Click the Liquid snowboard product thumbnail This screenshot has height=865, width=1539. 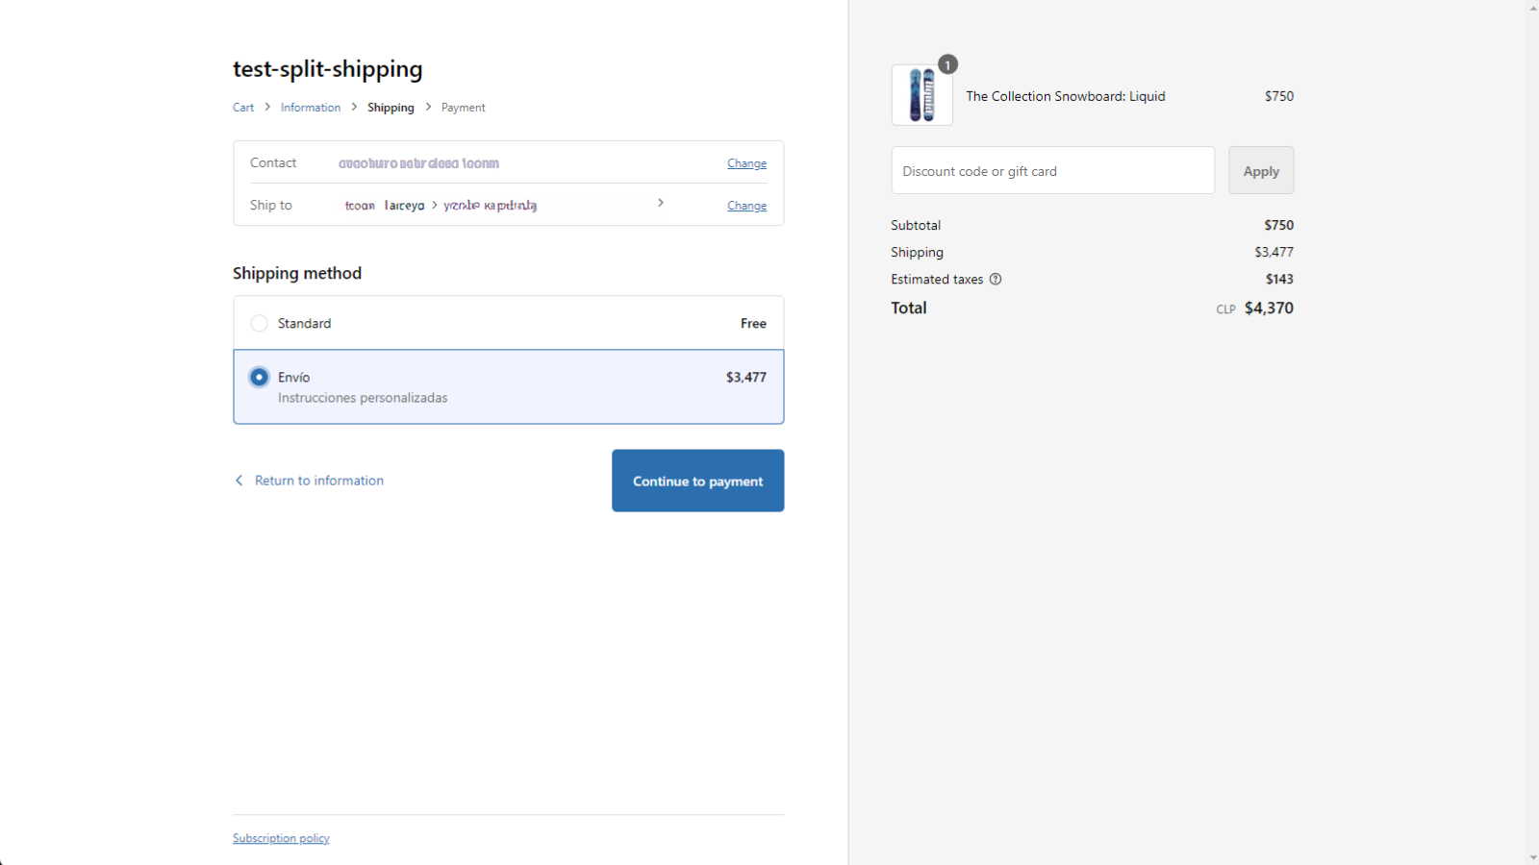pyautogui.click(x=921, y=95)
